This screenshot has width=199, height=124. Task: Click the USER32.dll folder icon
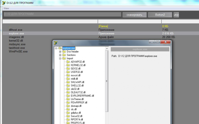point(68,72)
